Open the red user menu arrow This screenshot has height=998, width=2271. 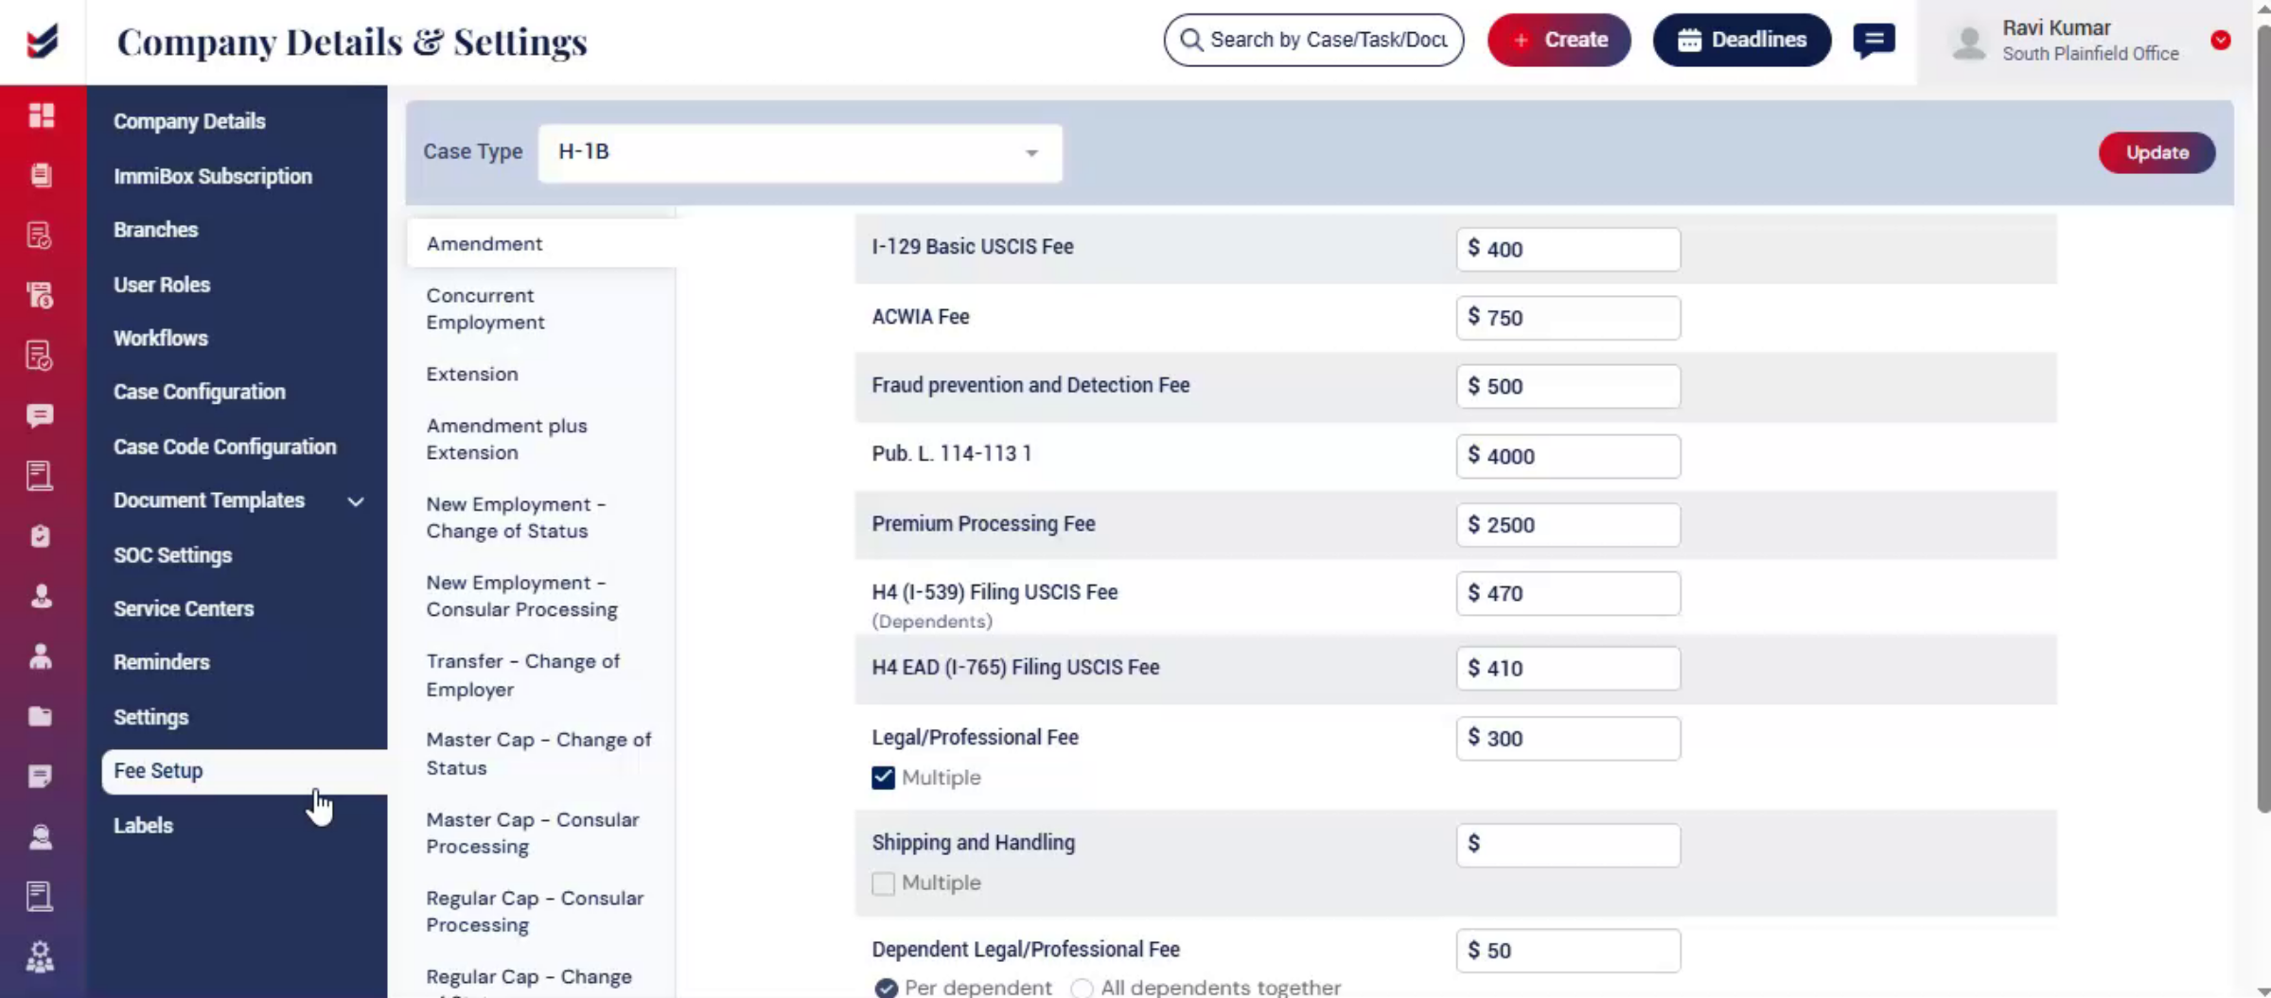click(2220, 40)
